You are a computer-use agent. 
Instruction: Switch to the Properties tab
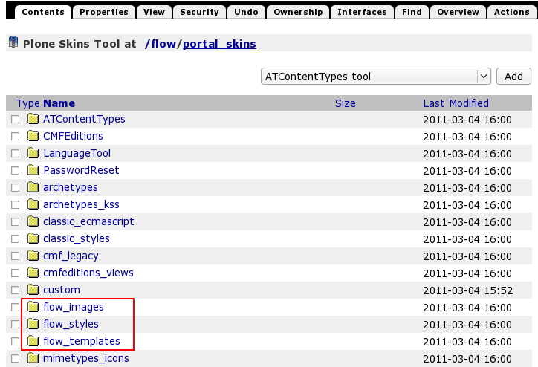(104, 12)
